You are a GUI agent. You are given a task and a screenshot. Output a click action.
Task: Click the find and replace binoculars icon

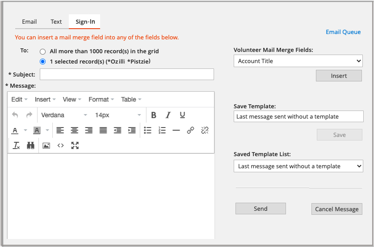30,145
